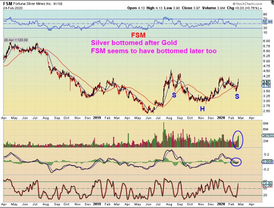Click the Volume 3.9M value
This screenshot has width=274, height=208.
tap(213, 8)
